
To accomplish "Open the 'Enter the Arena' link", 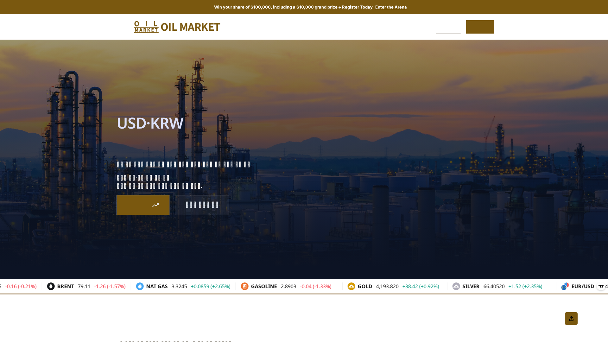I will pyautogui.click(x=391, y=7).
